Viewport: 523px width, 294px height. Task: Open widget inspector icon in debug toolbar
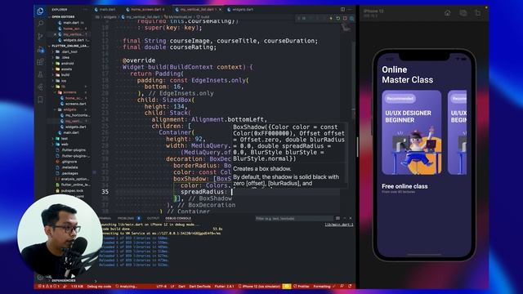click(x=351, y=18)
